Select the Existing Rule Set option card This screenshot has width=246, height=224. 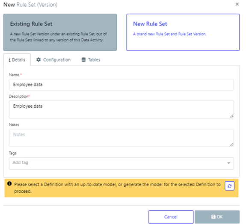tap(60, 32)
